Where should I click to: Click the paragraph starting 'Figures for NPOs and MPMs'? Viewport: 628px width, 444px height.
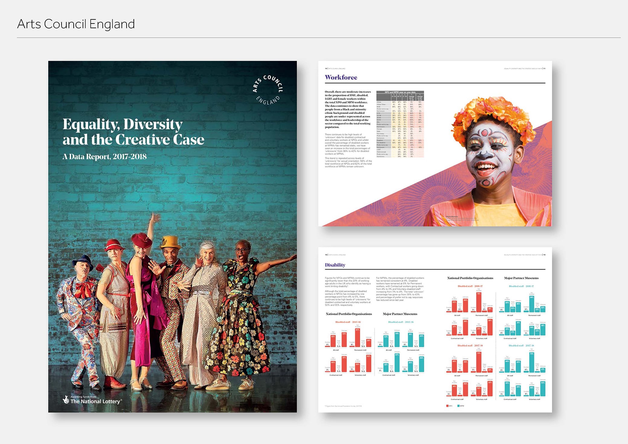click(348, 282)
